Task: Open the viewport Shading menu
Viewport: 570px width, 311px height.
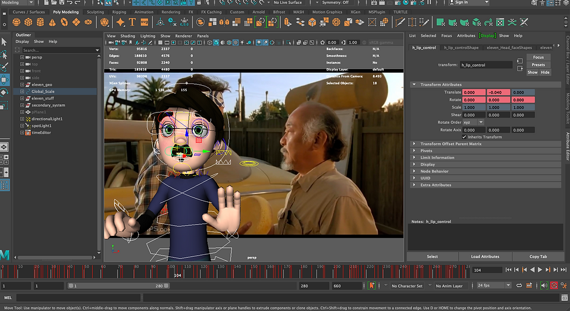Action: [127, 36]
